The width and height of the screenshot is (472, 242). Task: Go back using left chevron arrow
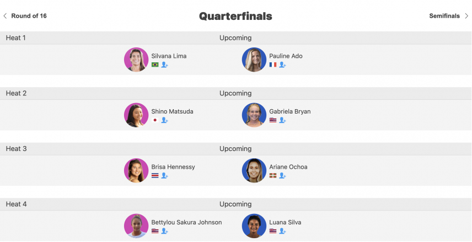[5, 16]
